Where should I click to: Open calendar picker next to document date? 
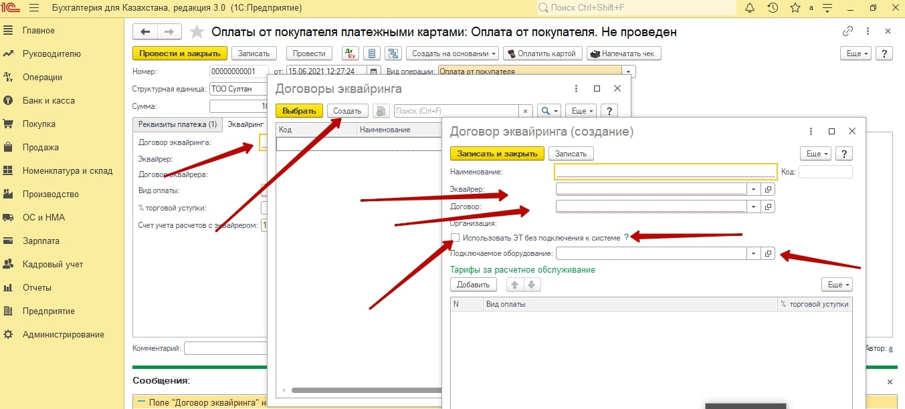375,72
